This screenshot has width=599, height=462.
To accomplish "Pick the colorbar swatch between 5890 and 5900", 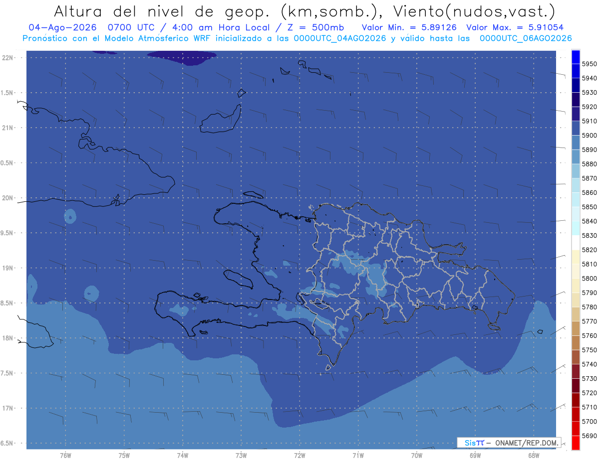I will 576,143.
